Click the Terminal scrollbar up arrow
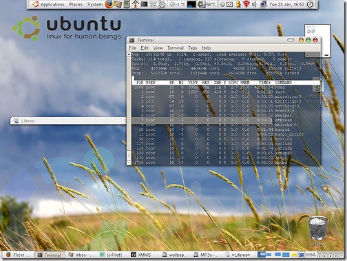The height and width of the screenshot is (261, 347). [129, 54]
